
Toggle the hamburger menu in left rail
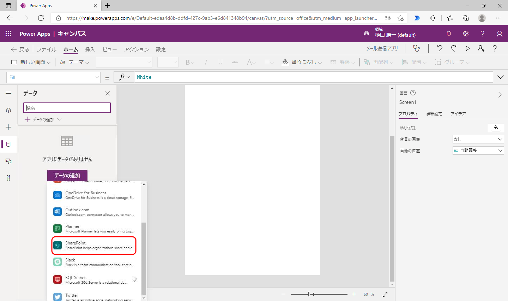click(x=8, y=93)
